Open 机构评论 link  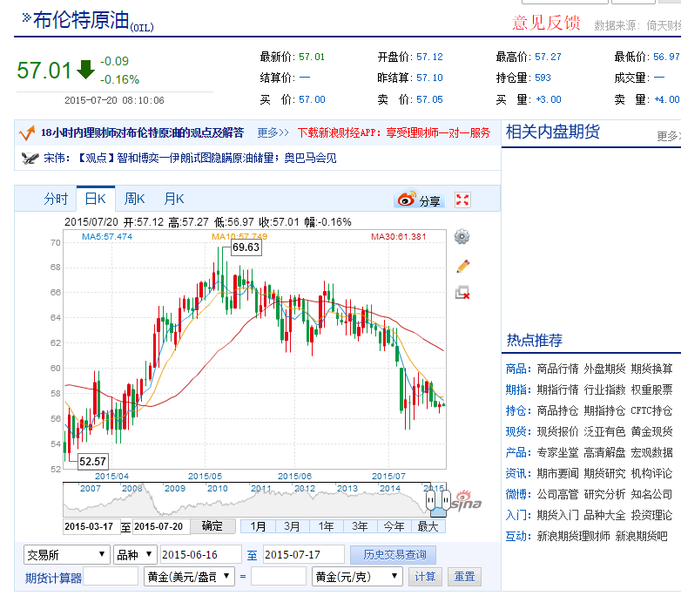point(651,473)
